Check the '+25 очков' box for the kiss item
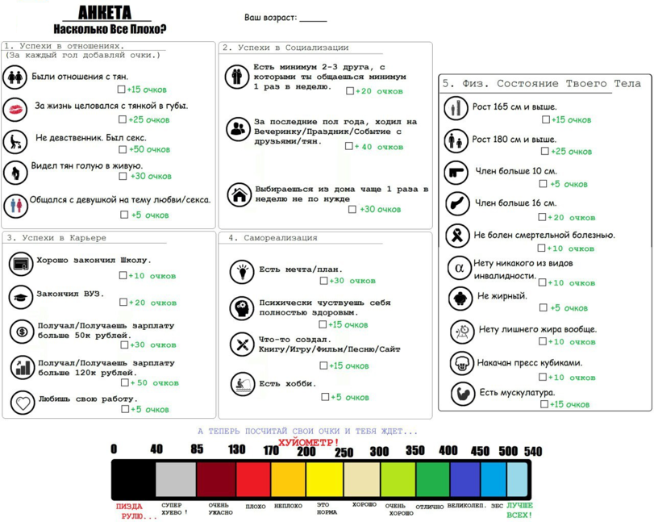The image size is (654, 522). 123,119
